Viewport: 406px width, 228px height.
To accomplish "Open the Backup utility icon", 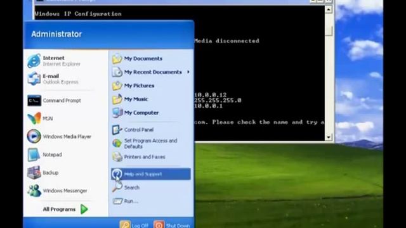I will tap(34, 172).
